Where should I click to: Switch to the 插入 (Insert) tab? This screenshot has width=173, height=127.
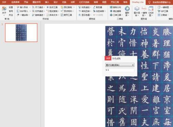pyautogui.click(x=47, y=2)
